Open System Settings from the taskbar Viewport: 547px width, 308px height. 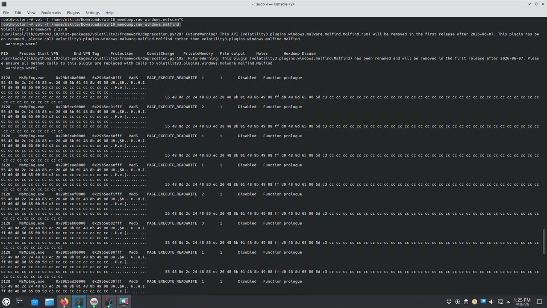[x=20, y=302]
